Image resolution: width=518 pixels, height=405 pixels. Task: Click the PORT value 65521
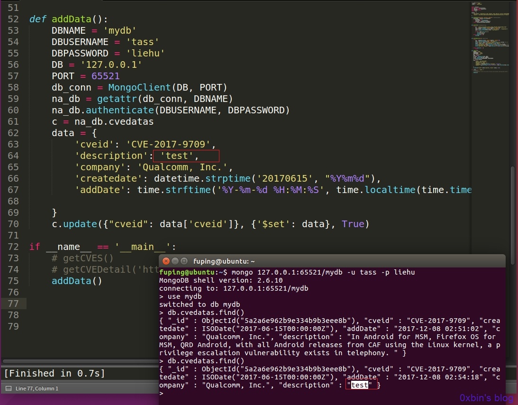105,76
